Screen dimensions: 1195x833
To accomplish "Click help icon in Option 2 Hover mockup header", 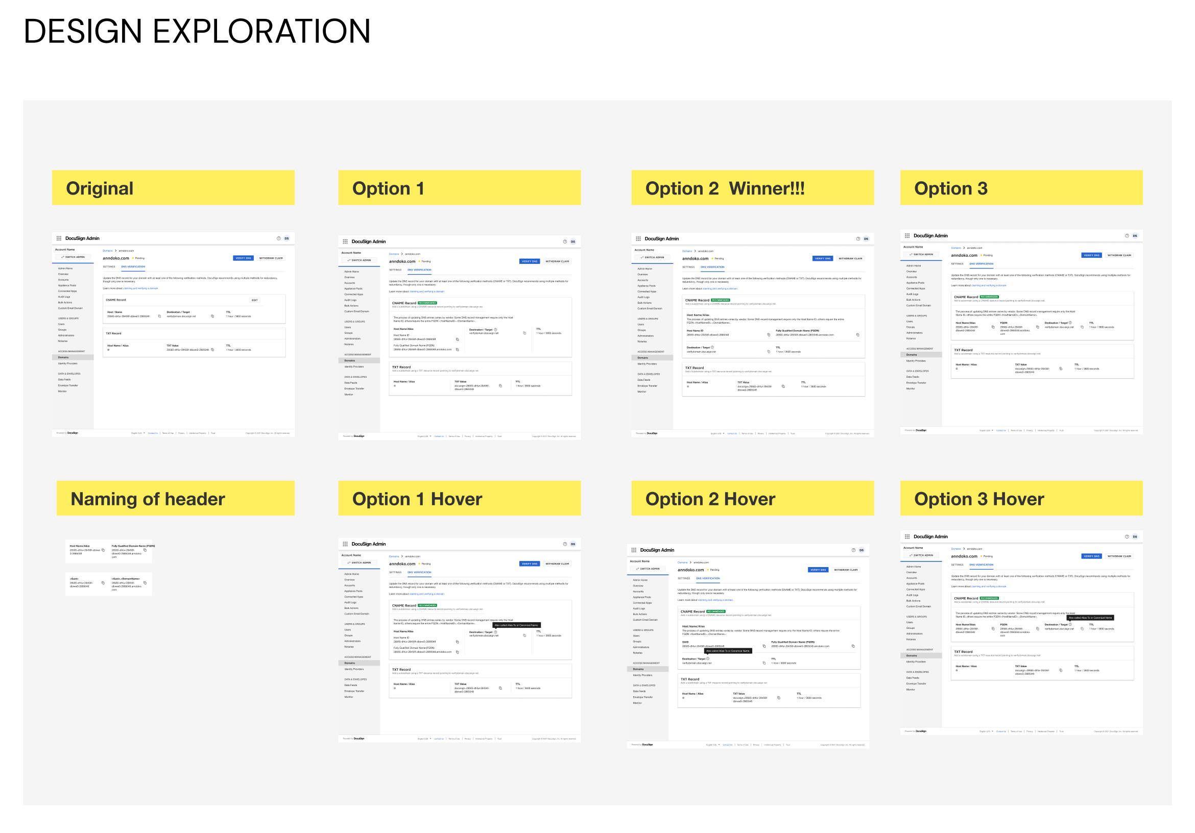I will pyautogui.click(x=853, y=550).
